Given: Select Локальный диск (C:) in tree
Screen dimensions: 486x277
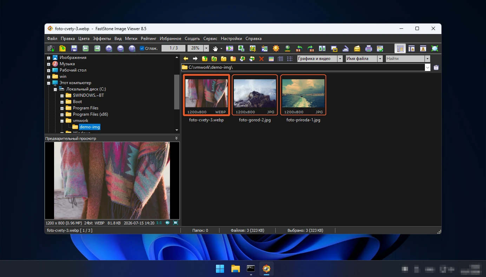Looking at the screenshot, I should [86, 89].
